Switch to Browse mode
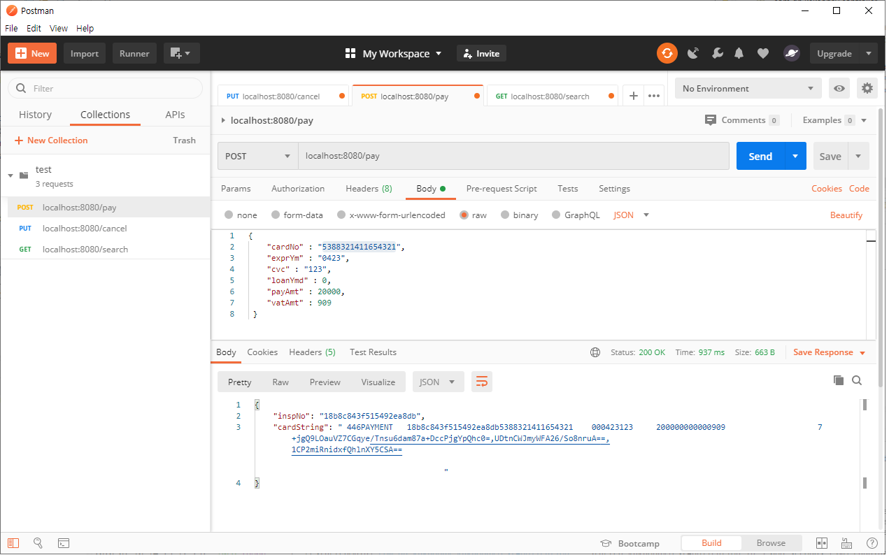Screen dimensions: 889x555 771,543
